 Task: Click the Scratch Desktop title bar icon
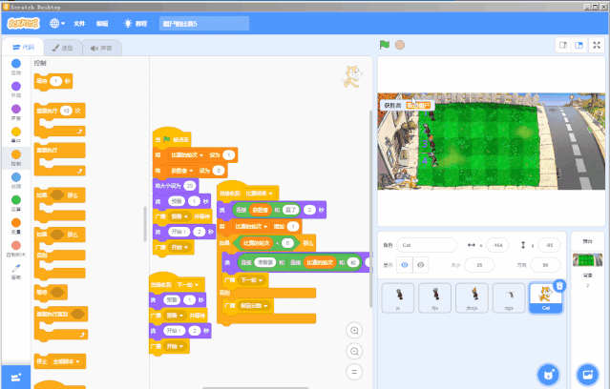pos(6,7)
